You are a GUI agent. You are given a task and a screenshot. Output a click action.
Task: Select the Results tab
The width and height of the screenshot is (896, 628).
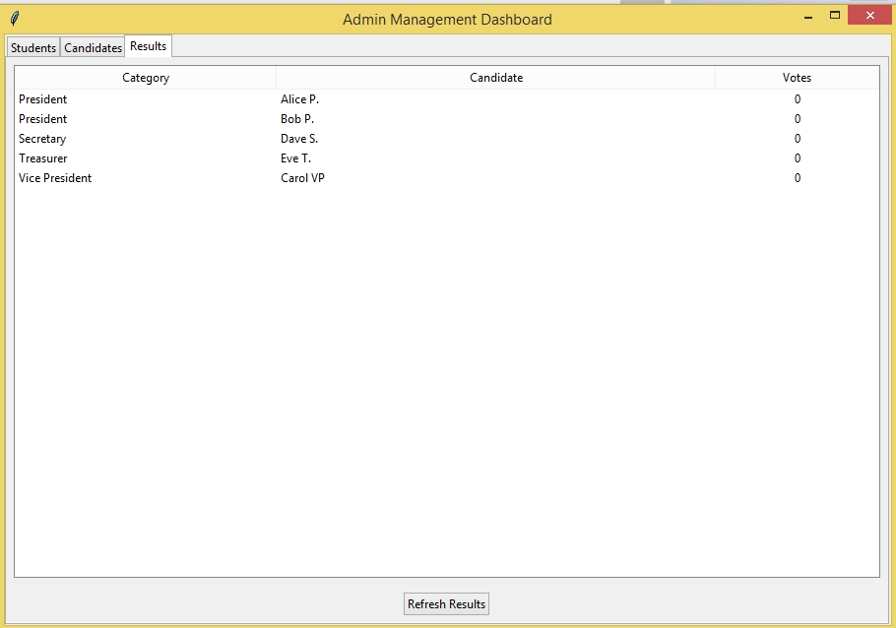pos(149,46)
